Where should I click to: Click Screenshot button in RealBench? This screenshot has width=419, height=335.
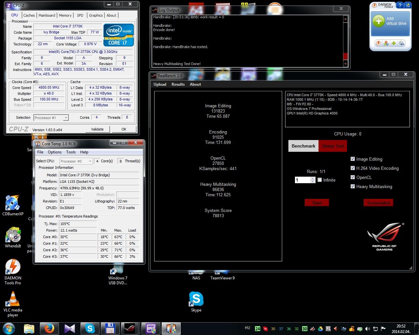pos(379,203)
